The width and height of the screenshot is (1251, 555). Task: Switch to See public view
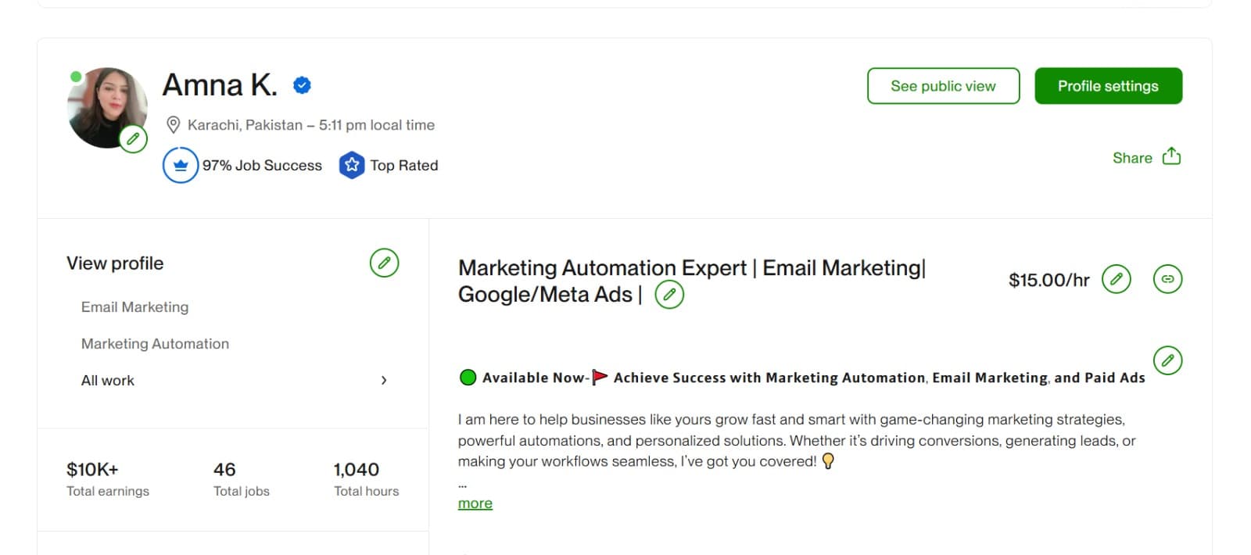tap(943, 86)
